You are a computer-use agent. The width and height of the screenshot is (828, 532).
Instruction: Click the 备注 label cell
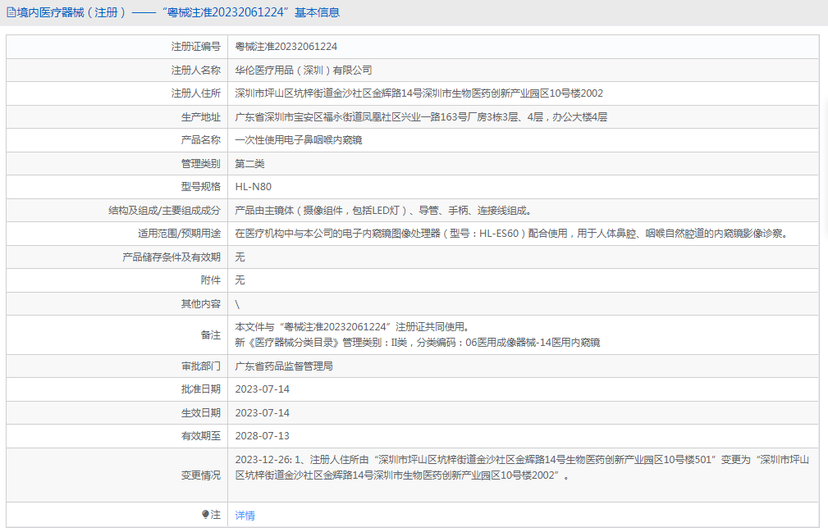[211, 334]
